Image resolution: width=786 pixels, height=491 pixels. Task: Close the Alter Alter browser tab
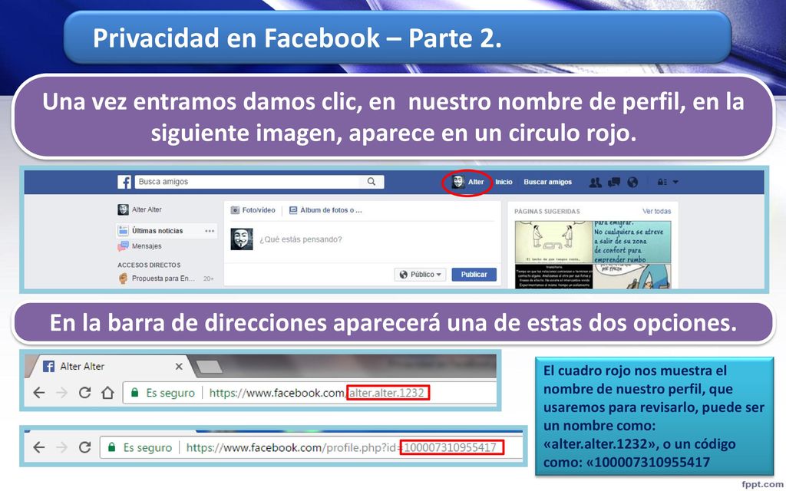179,367
